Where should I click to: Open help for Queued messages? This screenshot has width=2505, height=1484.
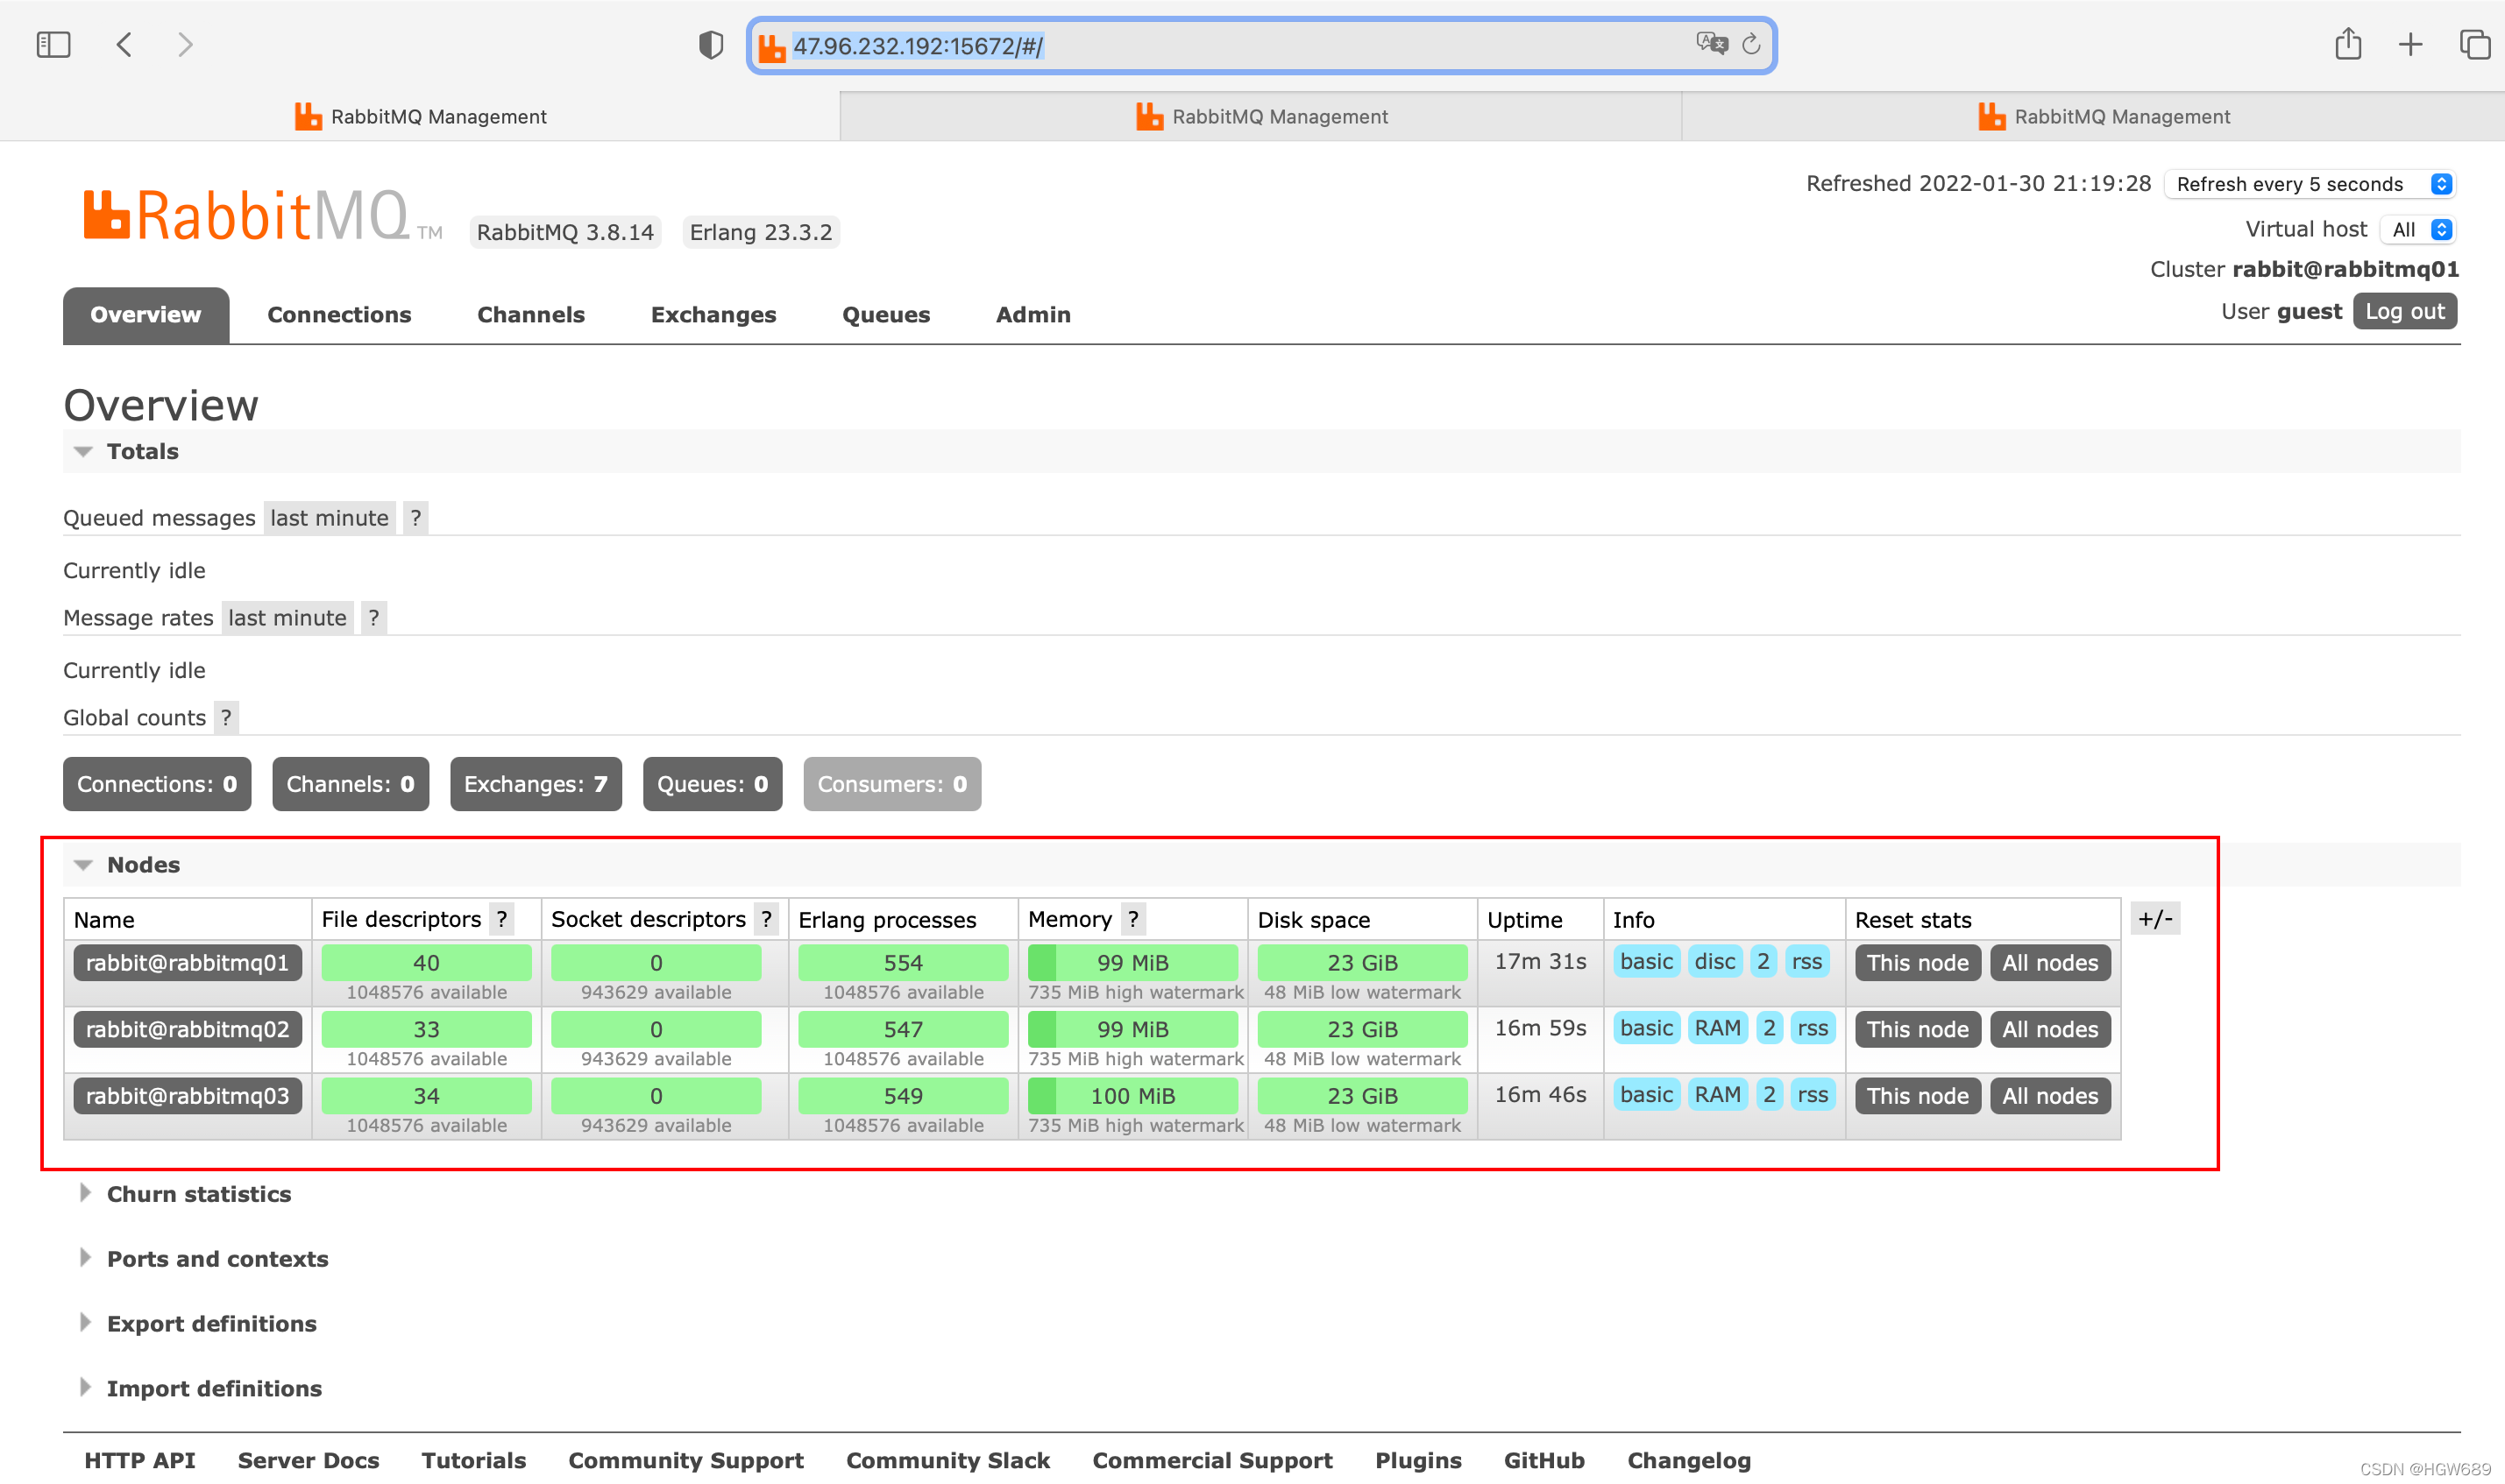tap(415, 518)
